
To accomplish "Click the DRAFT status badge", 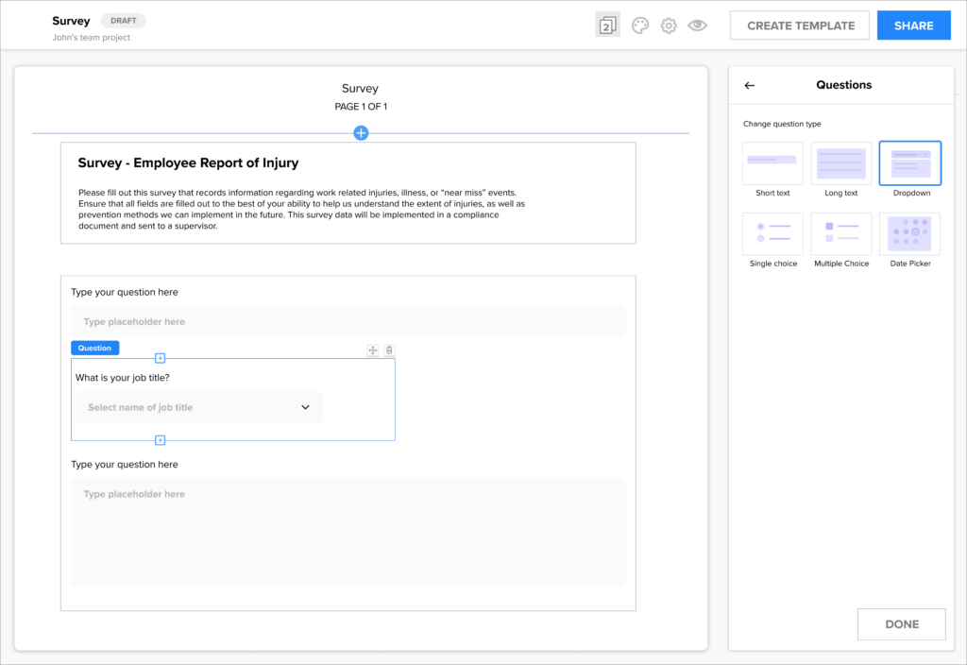I will pyautogui.click(x=124, y=21).
